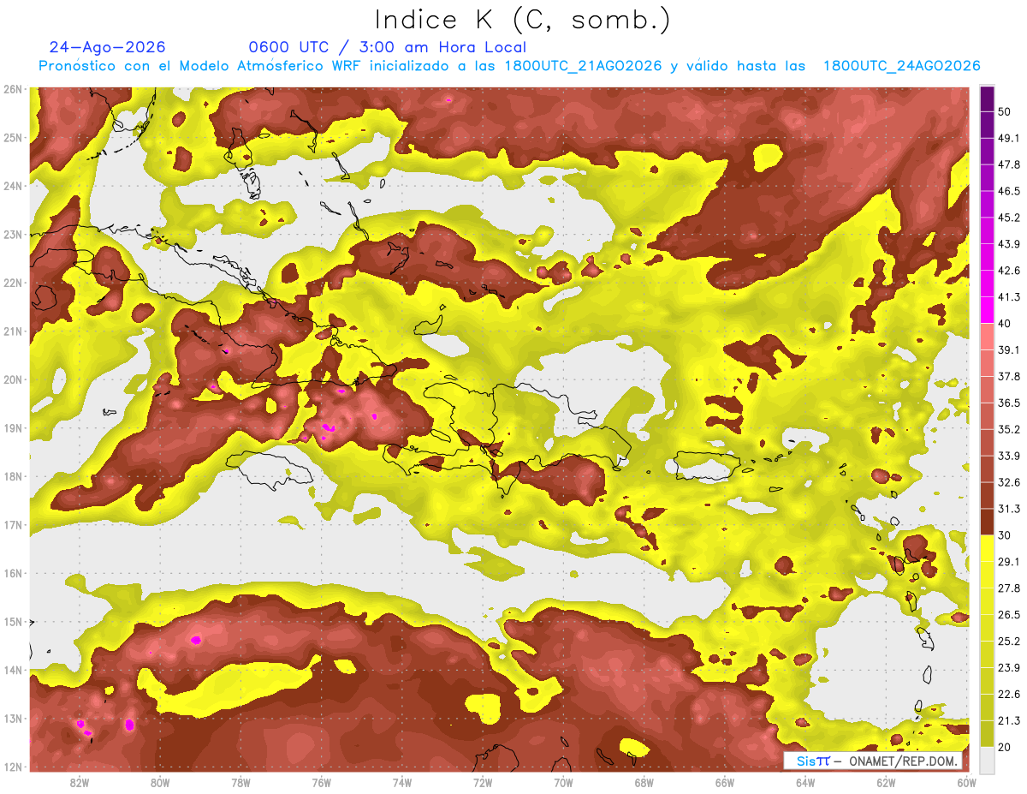Click the color scale value "46.5"
The image size is (1027, 794).
[x=1009, y=191]
